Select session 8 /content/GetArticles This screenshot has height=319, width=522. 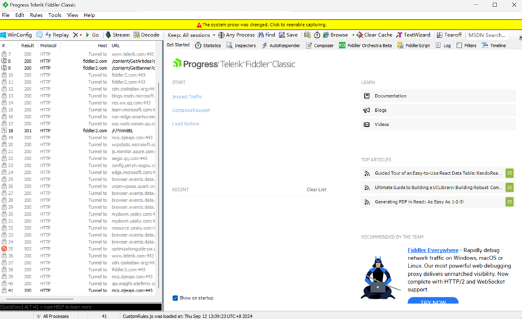click(x=78, y=61)
